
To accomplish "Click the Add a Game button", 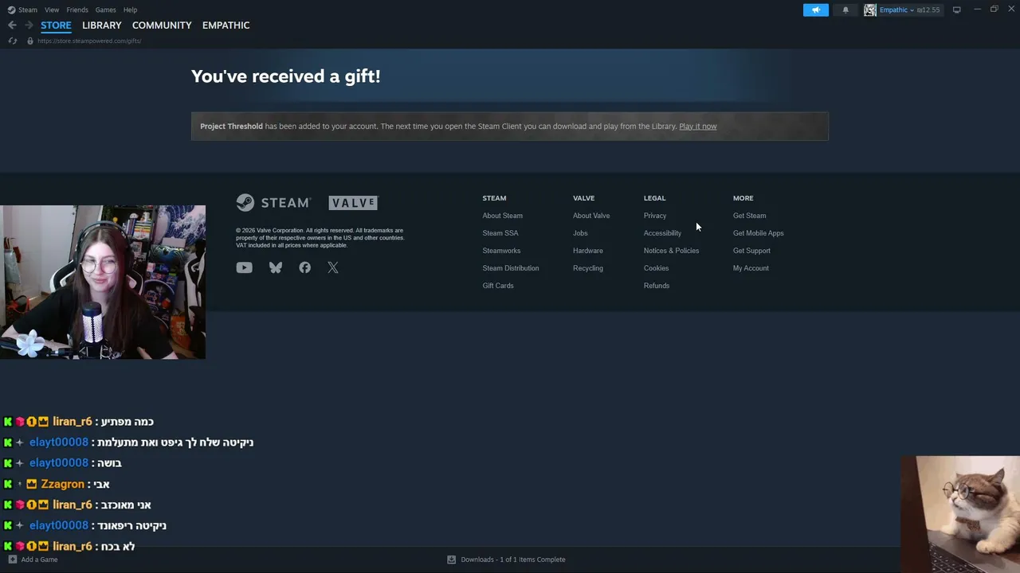I will point(33,559).
